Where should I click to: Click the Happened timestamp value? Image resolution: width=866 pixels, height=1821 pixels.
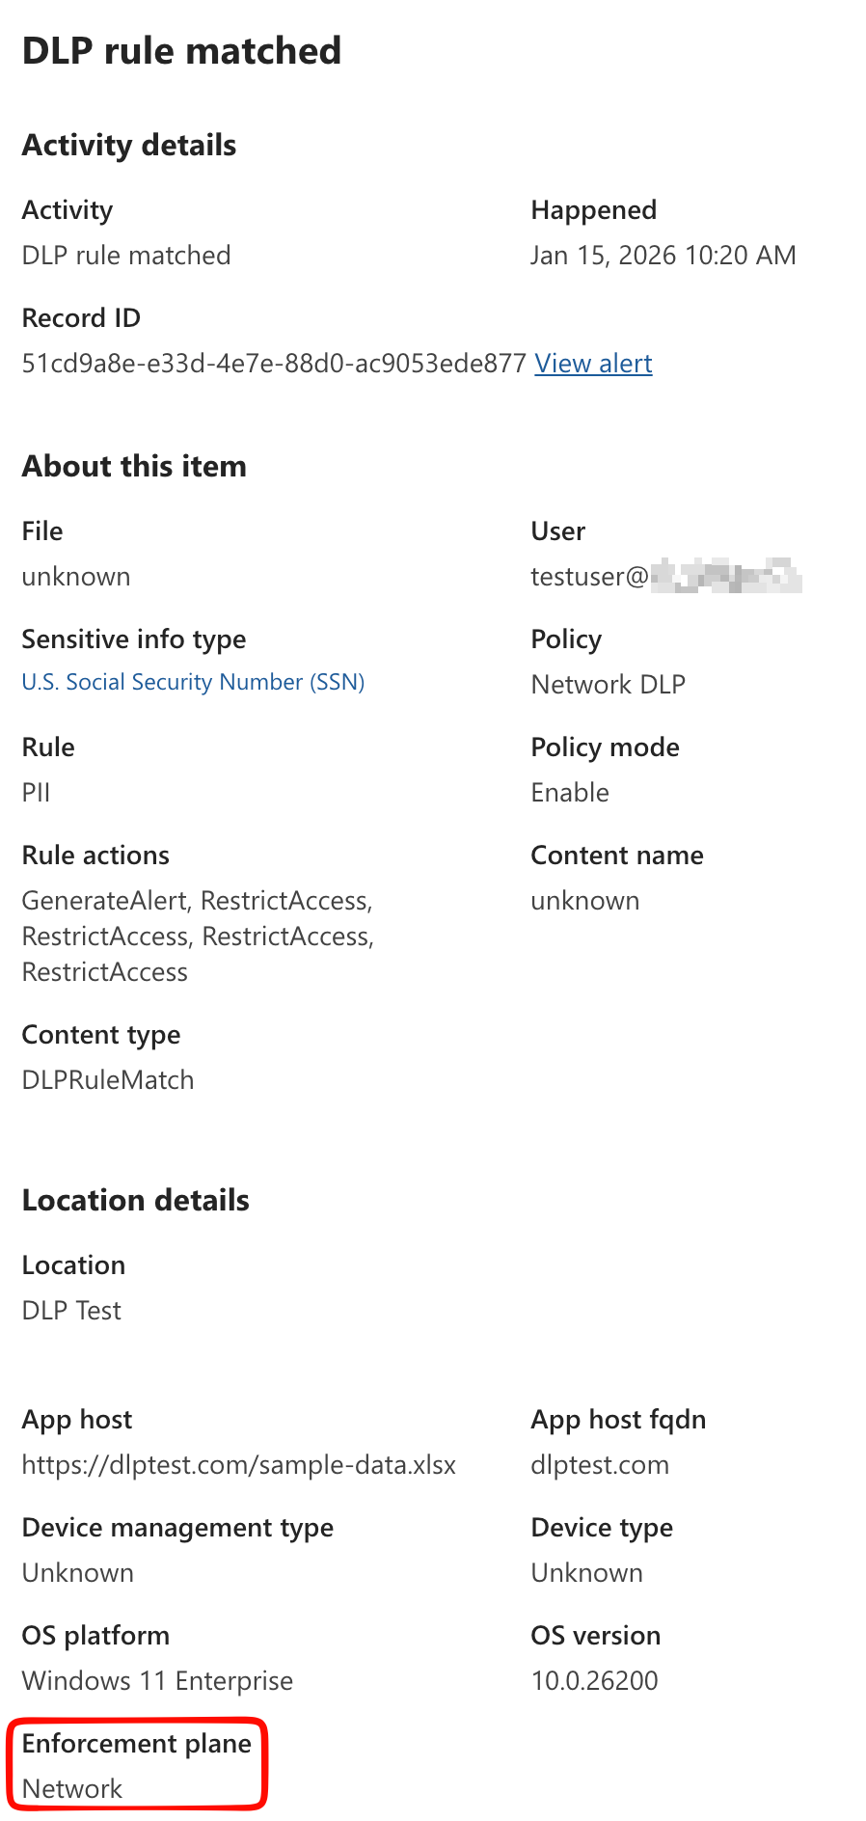coord(663,255)
